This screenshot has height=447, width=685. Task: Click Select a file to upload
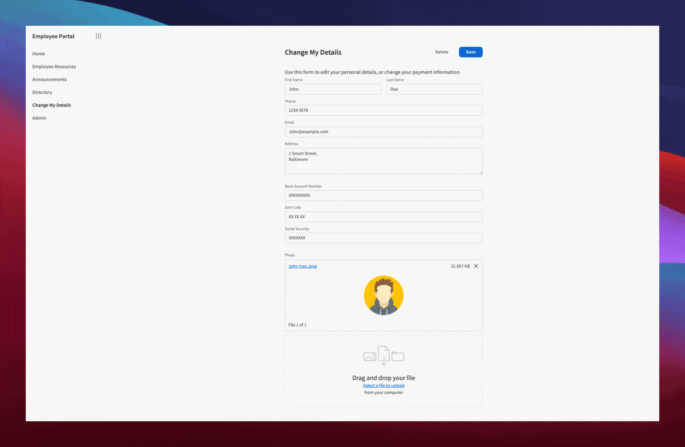(384, 385)
